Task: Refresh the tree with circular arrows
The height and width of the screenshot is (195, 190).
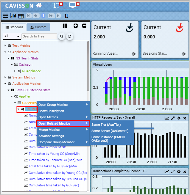Action: click(x=70, y=37)
